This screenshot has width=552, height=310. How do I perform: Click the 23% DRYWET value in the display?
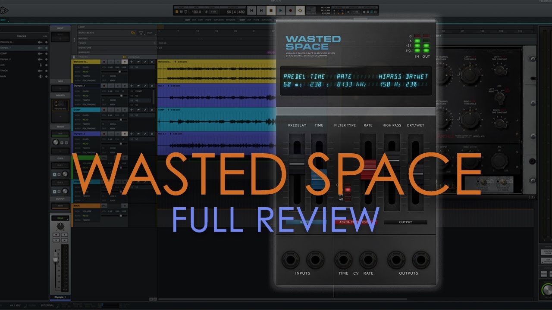(x=411, y=85)
